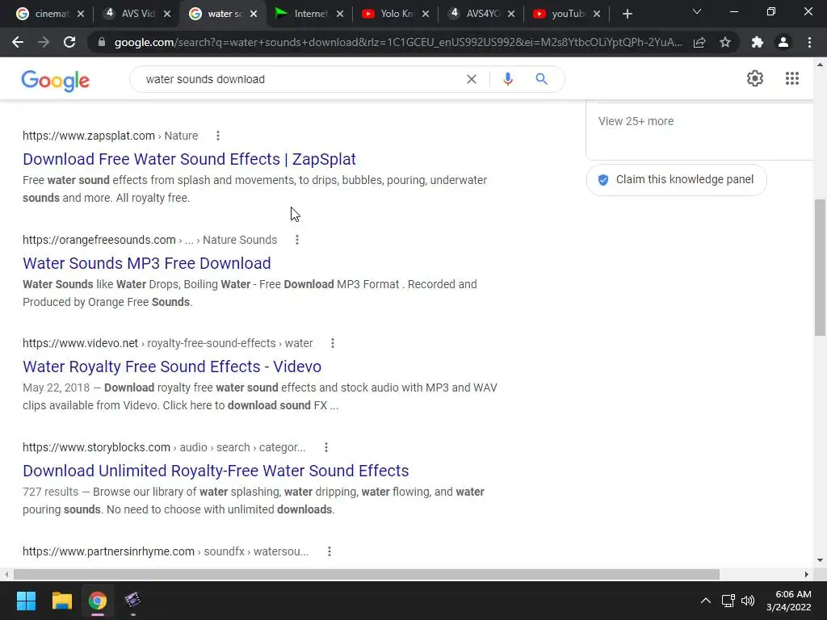Bookmark this page with the star icon
This screenshot has width=827, height=620.
(725, 42)
